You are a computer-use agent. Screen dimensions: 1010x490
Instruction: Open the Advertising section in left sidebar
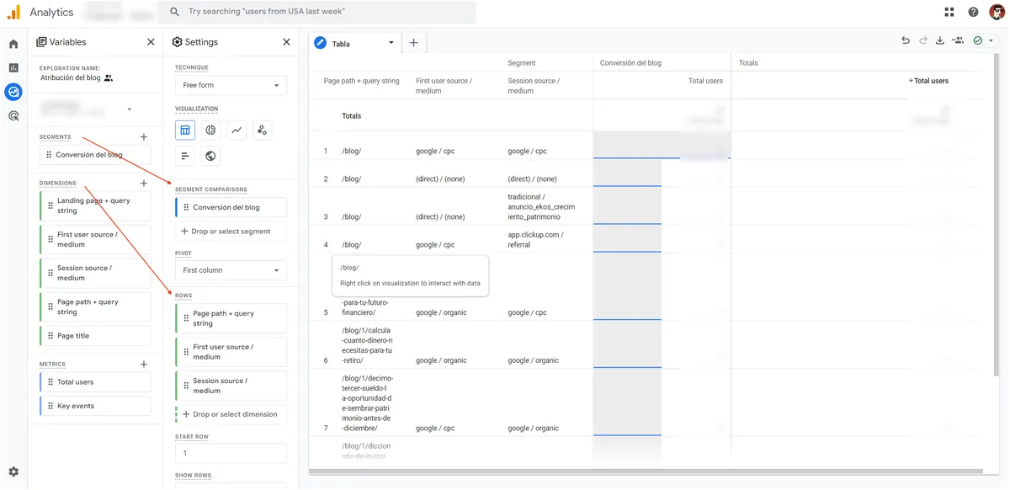coord(13,116)
